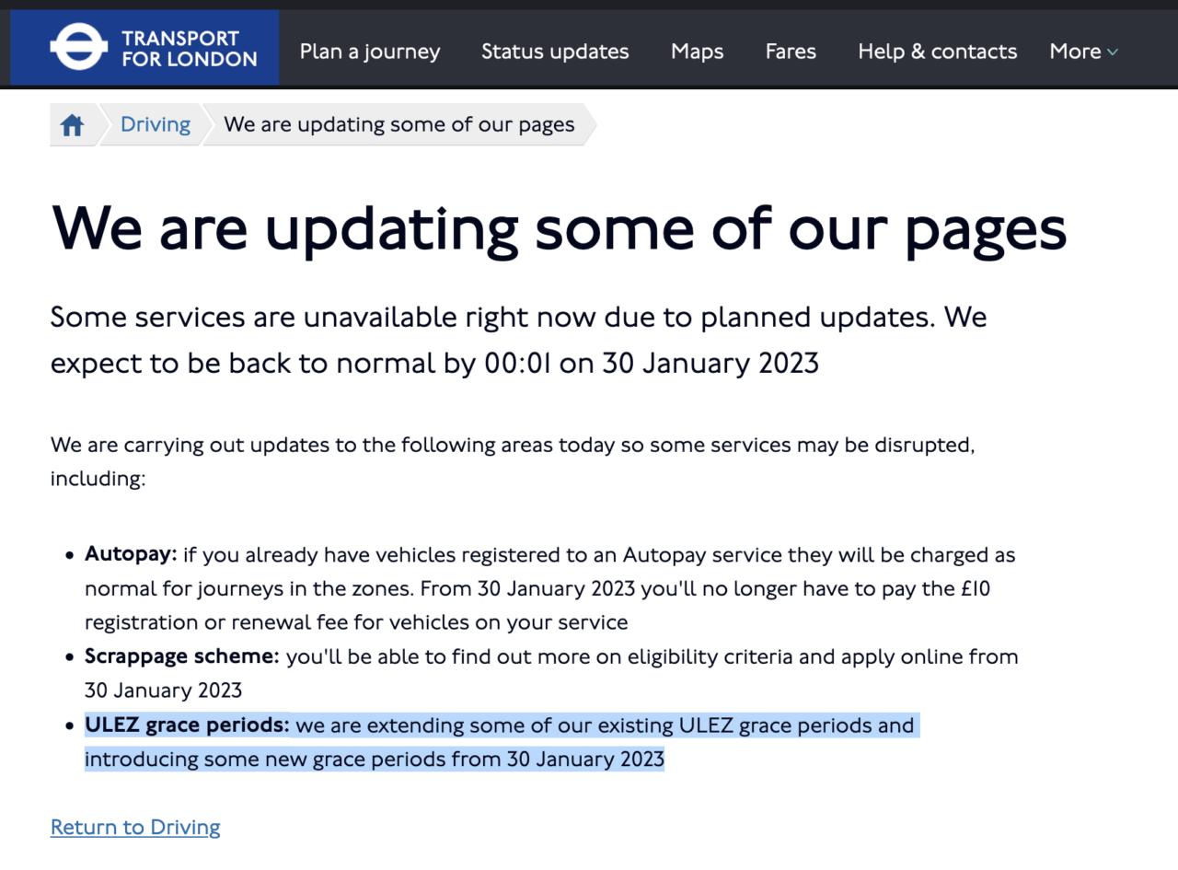Open Plan a journey
The height and width of the screenshot is (870, 1178).
(369, 52)
